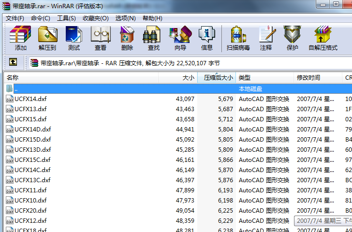Open the File (文件) menu
Screen dimensions: 352x232
pos(15,18)
